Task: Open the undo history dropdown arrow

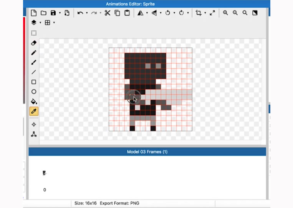Action: (87, 13)
